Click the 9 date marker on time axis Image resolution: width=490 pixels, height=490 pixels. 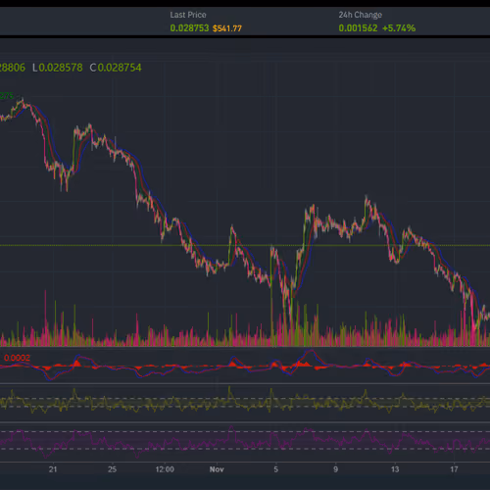tap(335, 469)
